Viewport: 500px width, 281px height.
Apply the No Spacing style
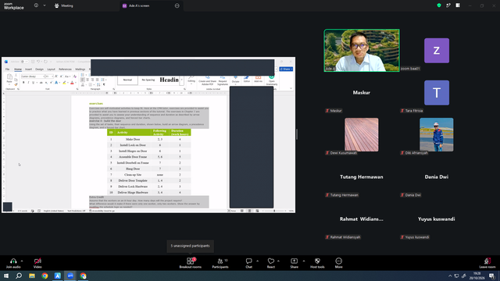(148, 80)
